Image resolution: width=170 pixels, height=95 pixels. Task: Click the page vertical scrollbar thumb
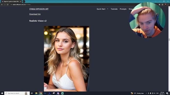point(169,40)
